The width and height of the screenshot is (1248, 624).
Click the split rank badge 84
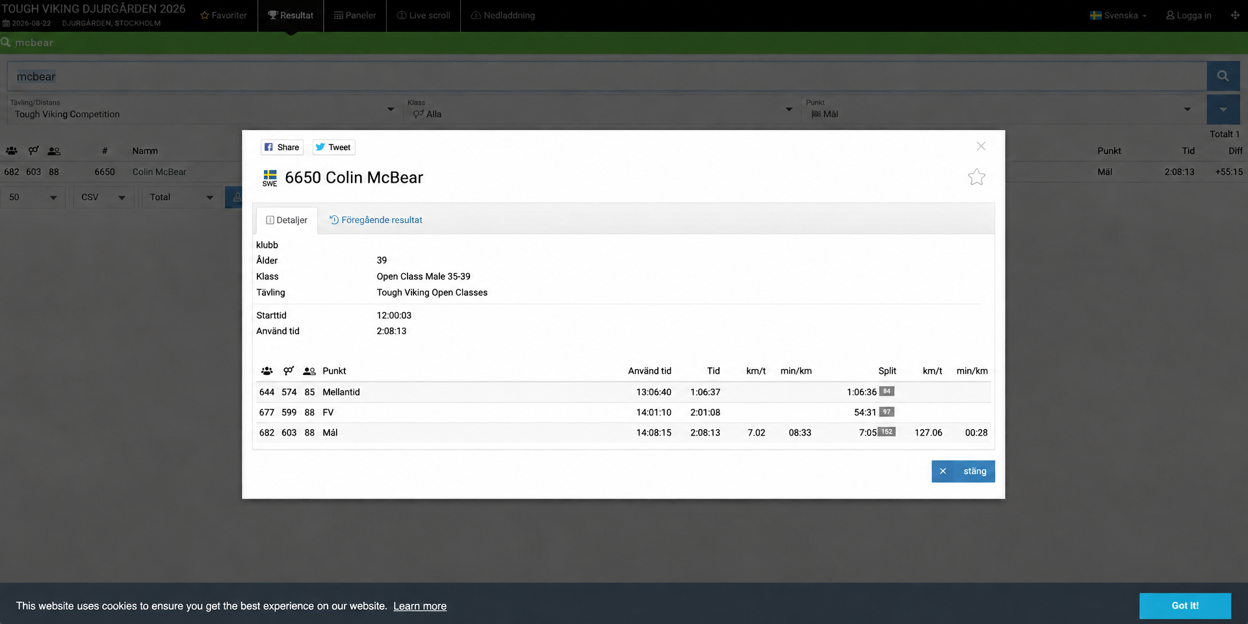[x=887, y=391]
